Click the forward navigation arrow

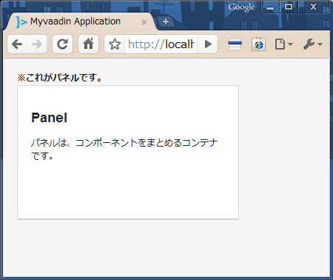coord(37,44)
